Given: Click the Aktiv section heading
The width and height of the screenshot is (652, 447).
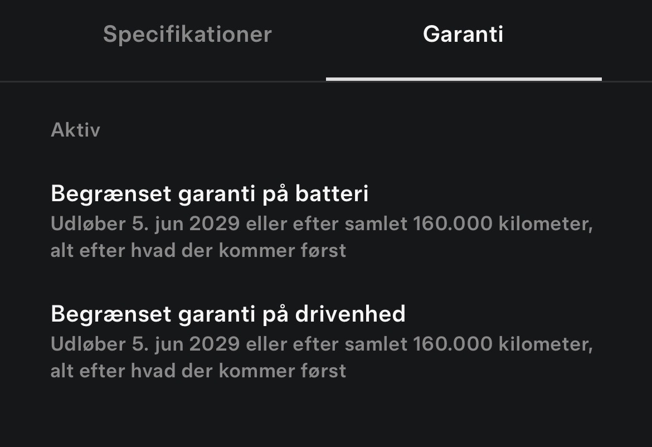Looking at the screenshot, I should pyautogui.click(x=75, y=130).
